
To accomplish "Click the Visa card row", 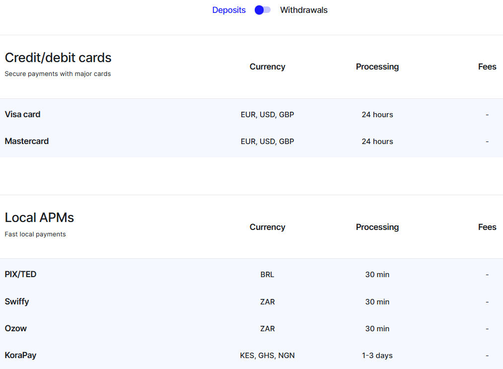I will pos(22,114).
